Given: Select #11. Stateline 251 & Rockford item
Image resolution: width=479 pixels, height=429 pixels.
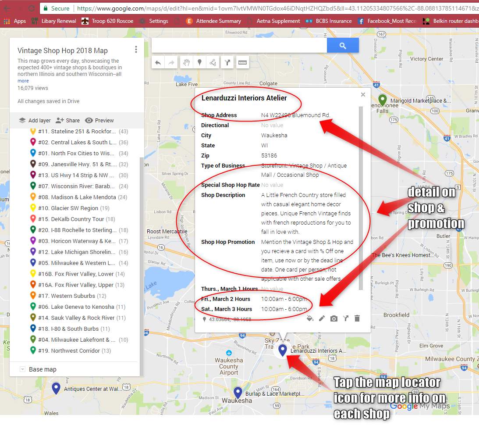Looking at the screenshot, I should click(x=79, y=132).
